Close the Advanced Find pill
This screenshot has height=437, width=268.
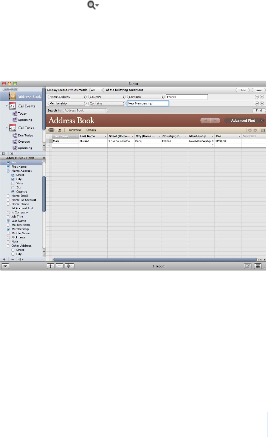(262, 120)
